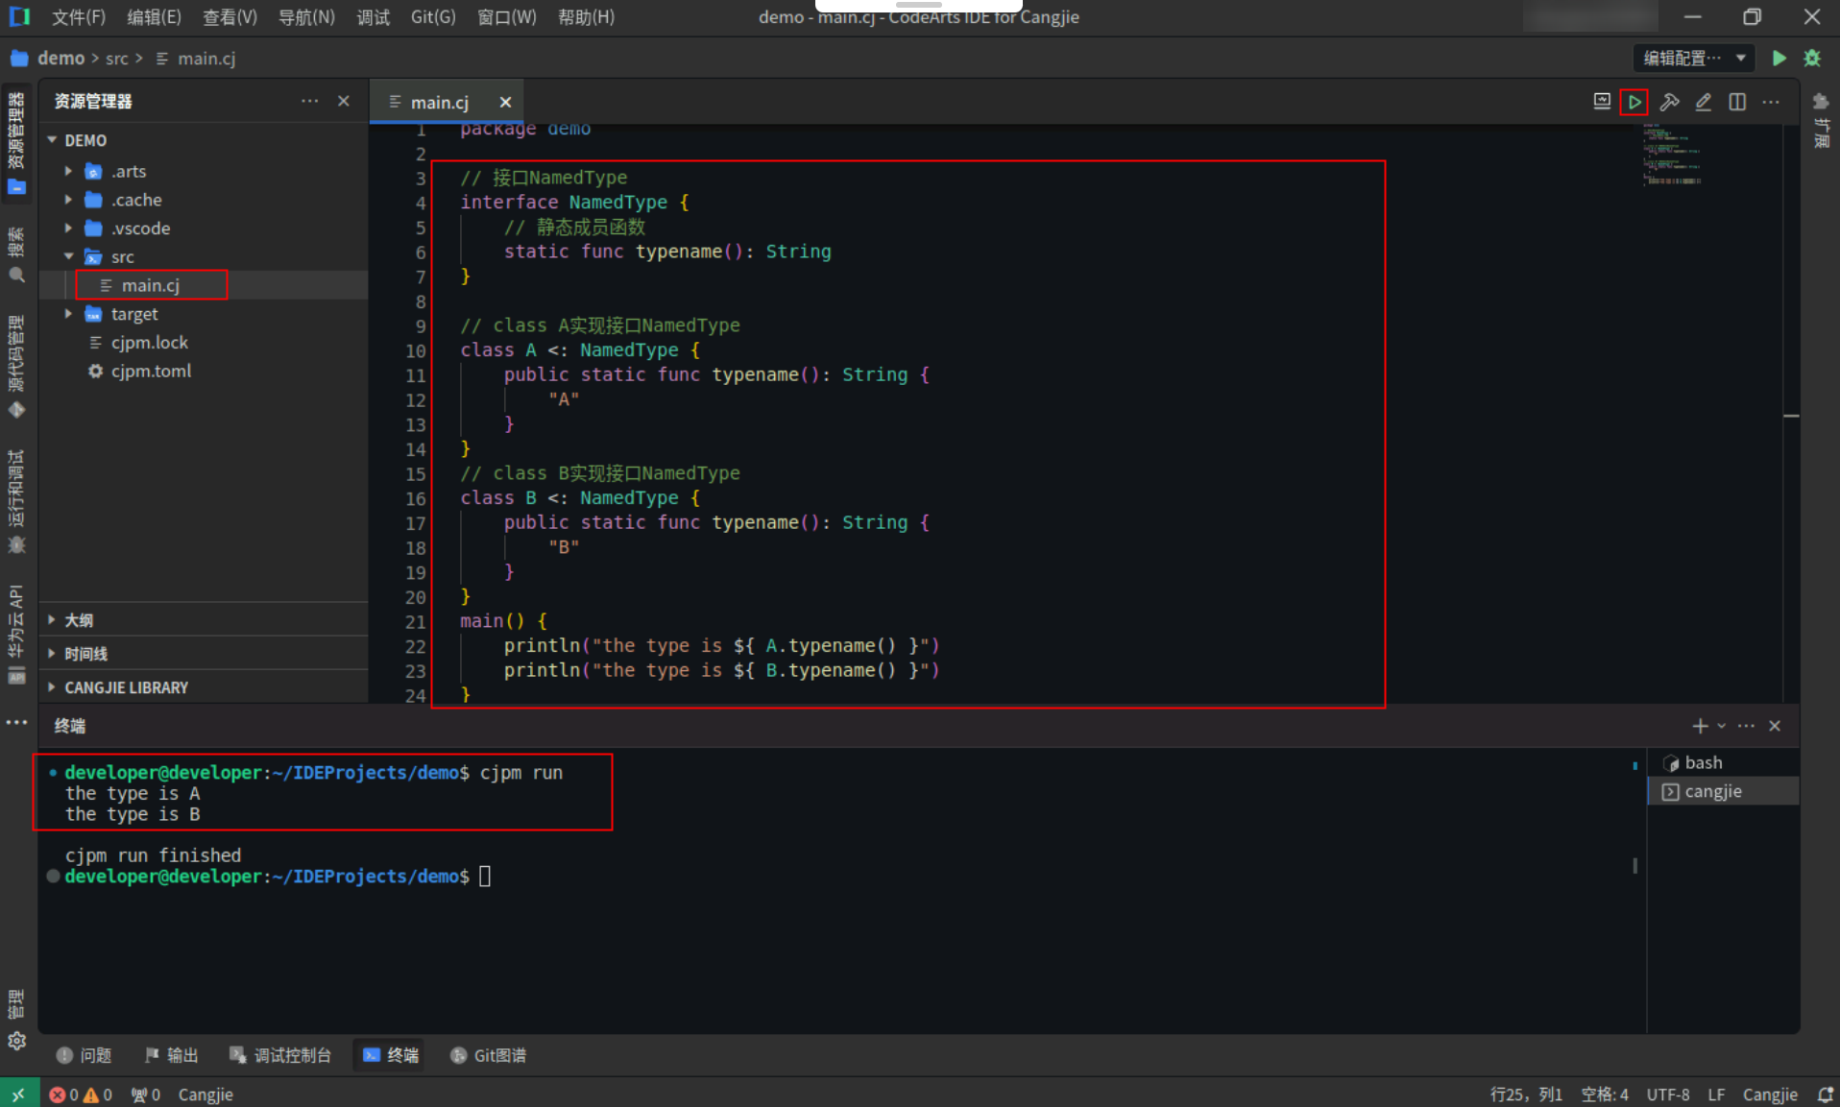Open the 源代码管理 source control view
The image size is (1840, 1107).
[16, 367]
